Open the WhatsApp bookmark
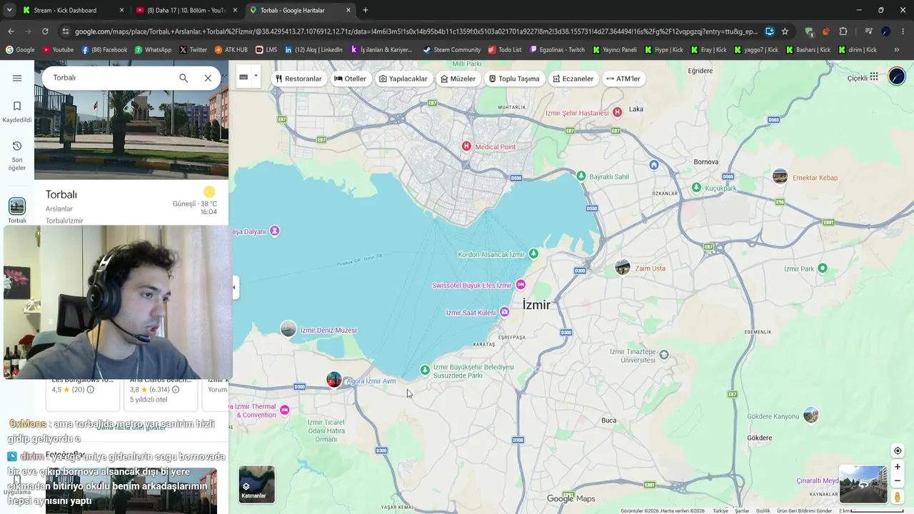This screenshot has width=914, height=514. pyautogui.click(x=153, y=50)
